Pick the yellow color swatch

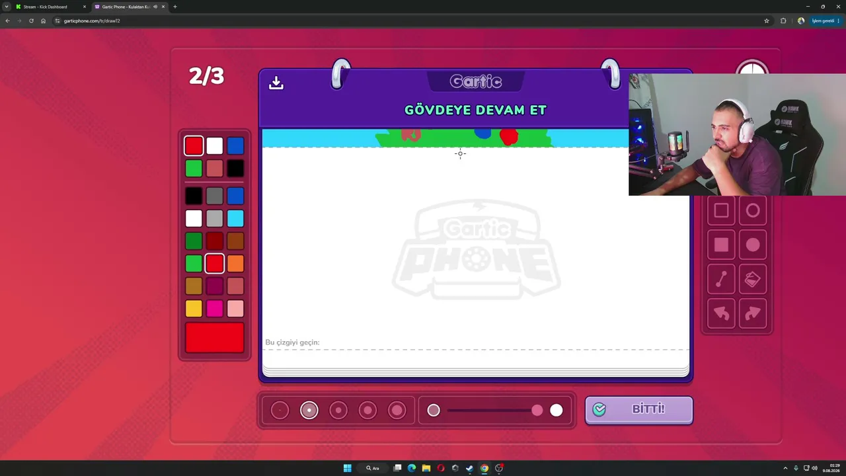[x=194, y=309]
